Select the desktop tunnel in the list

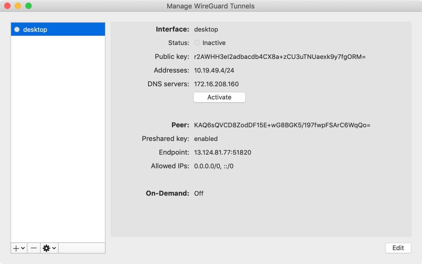click(58, 29)
